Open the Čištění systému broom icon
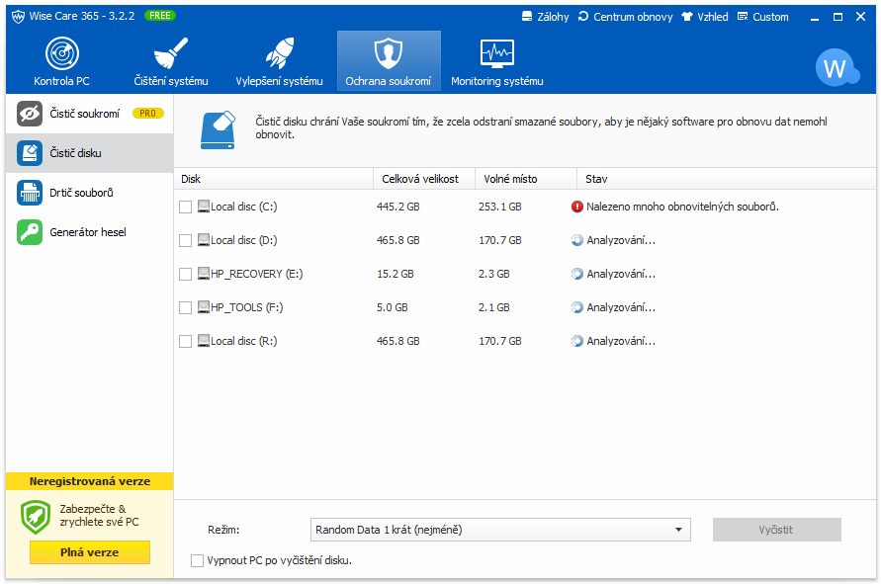The image size is (881, 584). pos(171,53)
